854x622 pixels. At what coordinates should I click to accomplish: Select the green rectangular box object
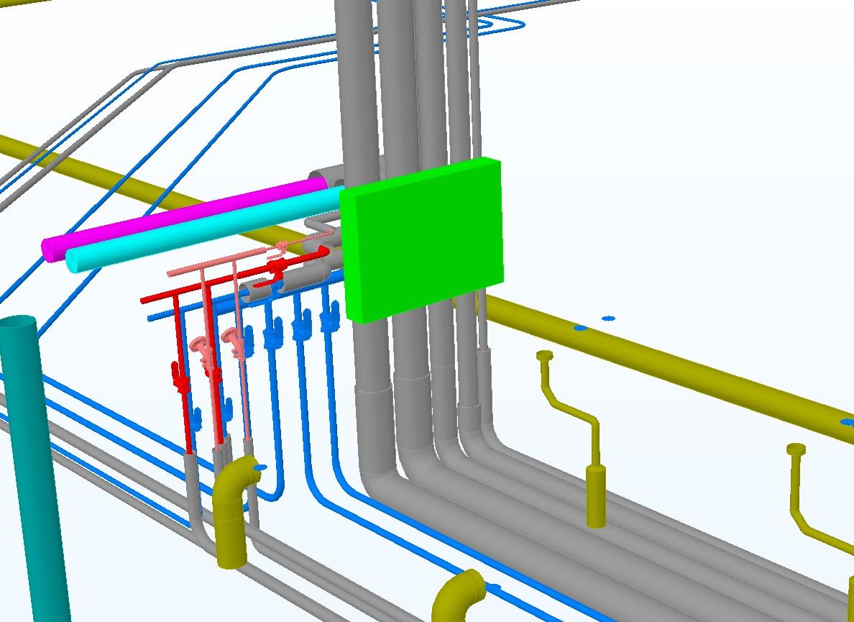click(x=421, y=240)
